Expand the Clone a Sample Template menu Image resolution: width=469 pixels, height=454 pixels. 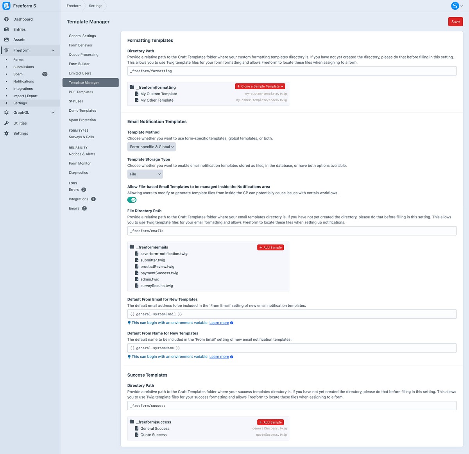[260, 86]
